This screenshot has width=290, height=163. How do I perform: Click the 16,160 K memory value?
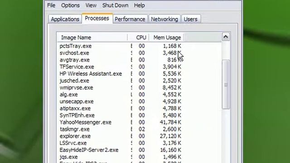pos(170,150)
